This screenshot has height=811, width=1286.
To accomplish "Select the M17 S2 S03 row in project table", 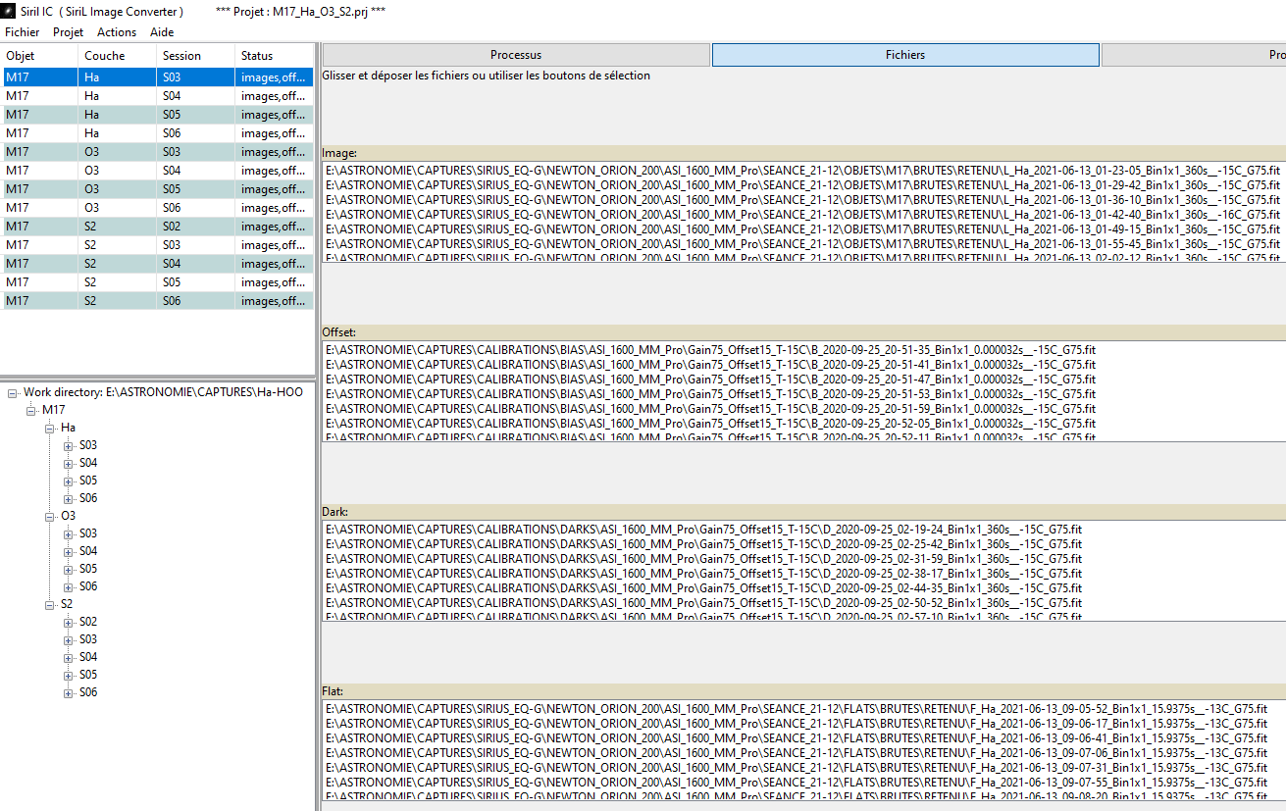I will click(x=157, y=245).
